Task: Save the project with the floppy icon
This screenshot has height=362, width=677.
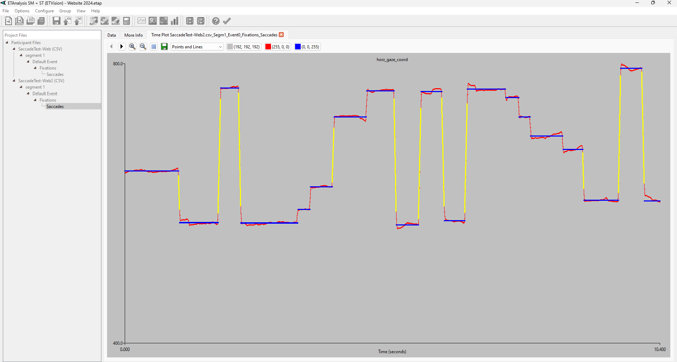Action: pos(57,21)
